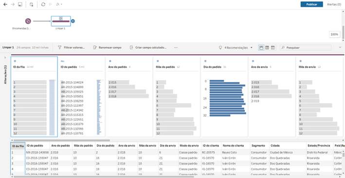Click the Modo de envio grid column header
Image resolution: width=345 pixels, height=178 pixels.
(189, 146)
